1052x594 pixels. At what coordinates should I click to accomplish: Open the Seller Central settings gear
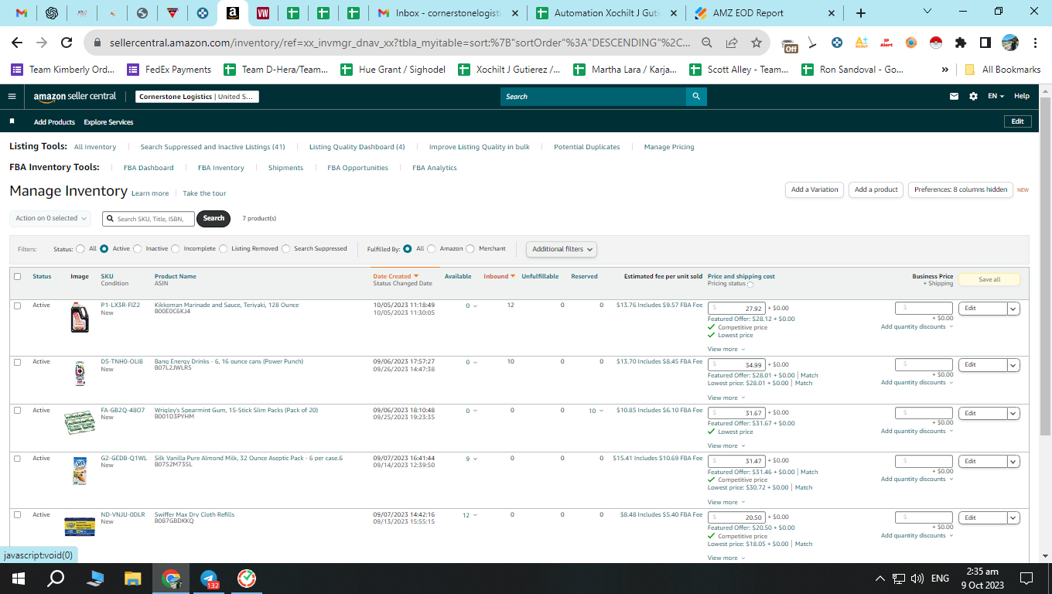point(973,97)
